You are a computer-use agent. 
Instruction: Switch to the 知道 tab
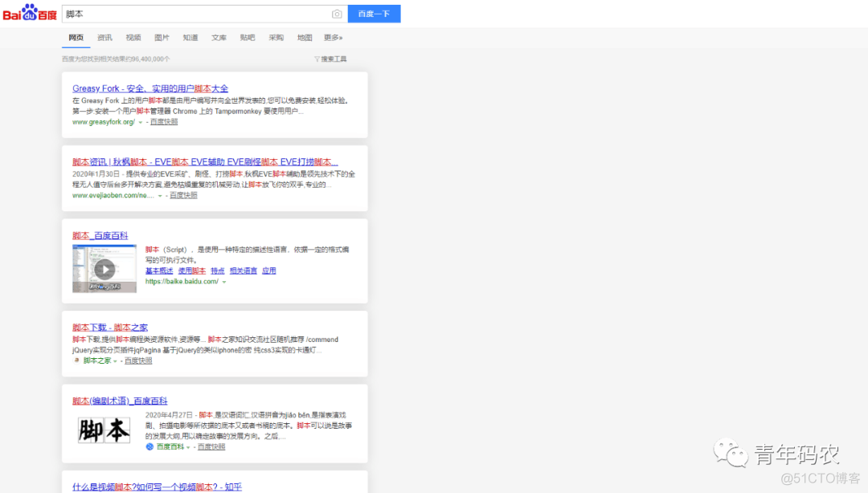[x=190, y=38]
